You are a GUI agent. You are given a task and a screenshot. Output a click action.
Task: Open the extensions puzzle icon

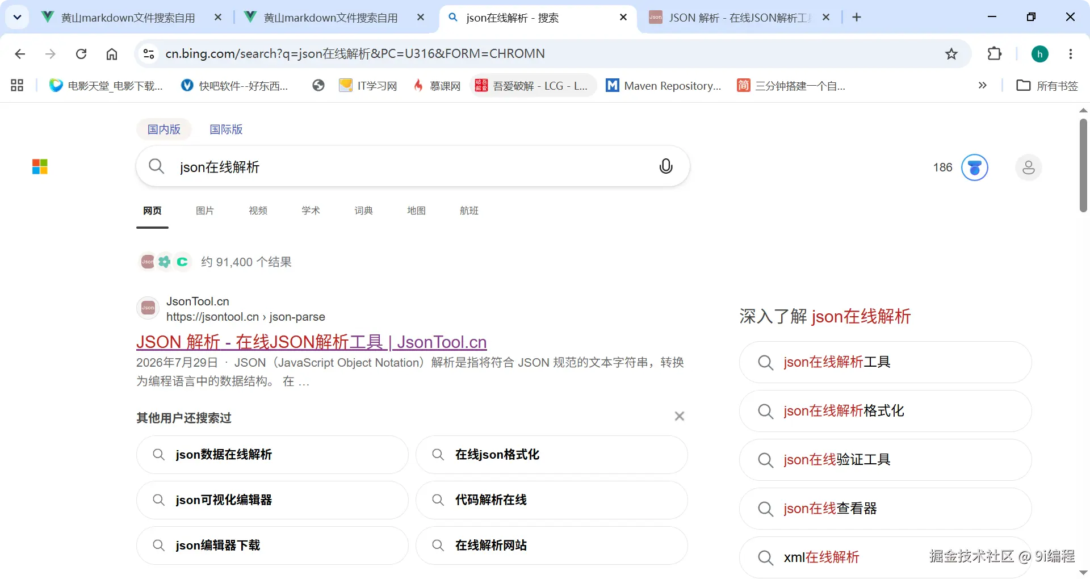pyautogui.click(x=995, y=54)
